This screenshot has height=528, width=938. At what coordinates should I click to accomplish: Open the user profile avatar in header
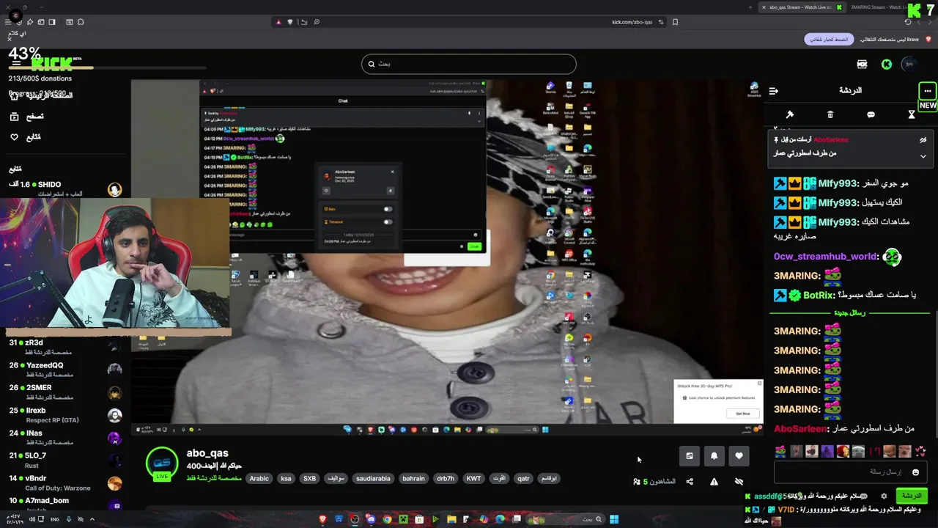click(909, 64)
